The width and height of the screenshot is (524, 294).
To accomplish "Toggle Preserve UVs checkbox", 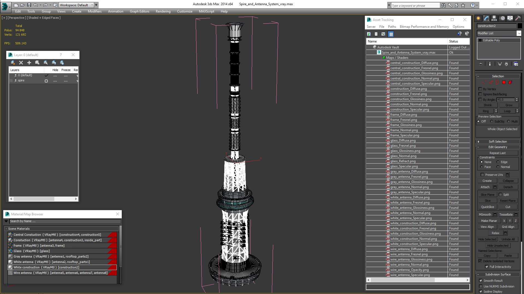I will [x=482, y=175].
